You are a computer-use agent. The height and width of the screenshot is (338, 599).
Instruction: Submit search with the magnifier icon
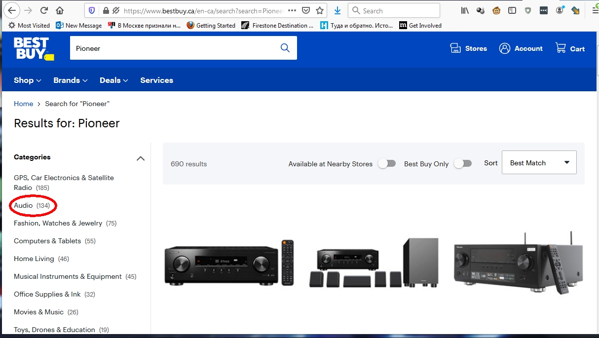click(x=285, y=48)
